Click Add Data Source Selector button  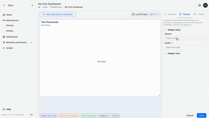point(58,14)
